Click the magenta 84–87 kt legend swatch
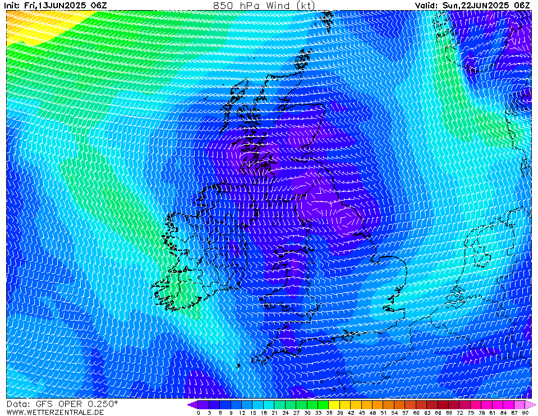 click(509, 405)
